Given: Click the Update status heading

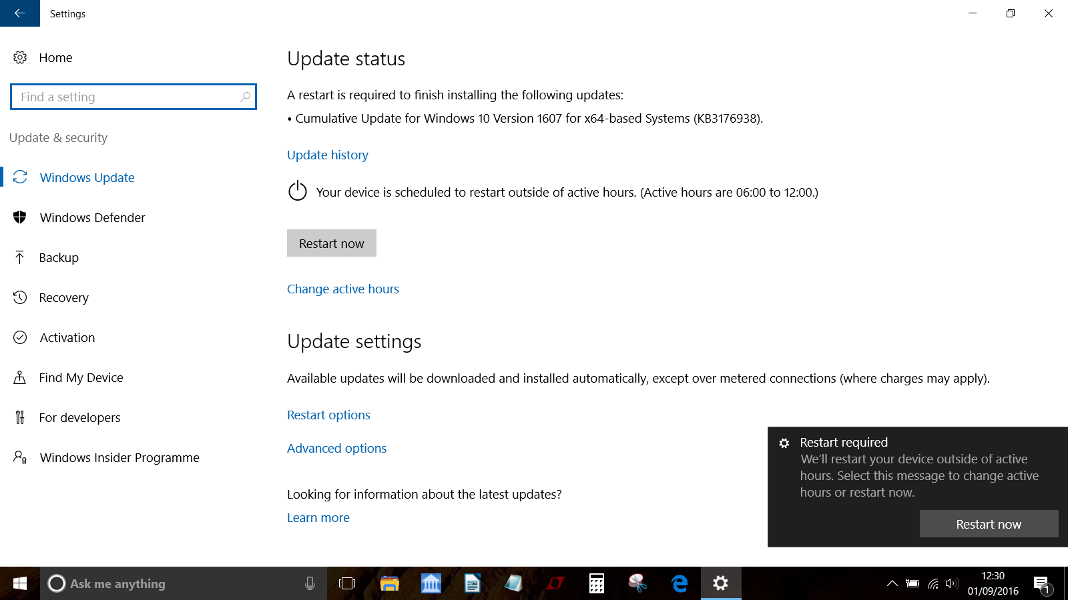Looking at the screenshot, I should click(346, 59).
